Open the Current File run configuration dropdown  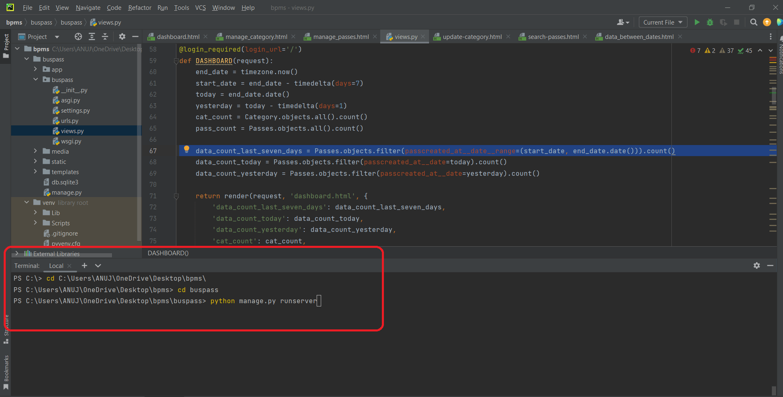[663, 22]
